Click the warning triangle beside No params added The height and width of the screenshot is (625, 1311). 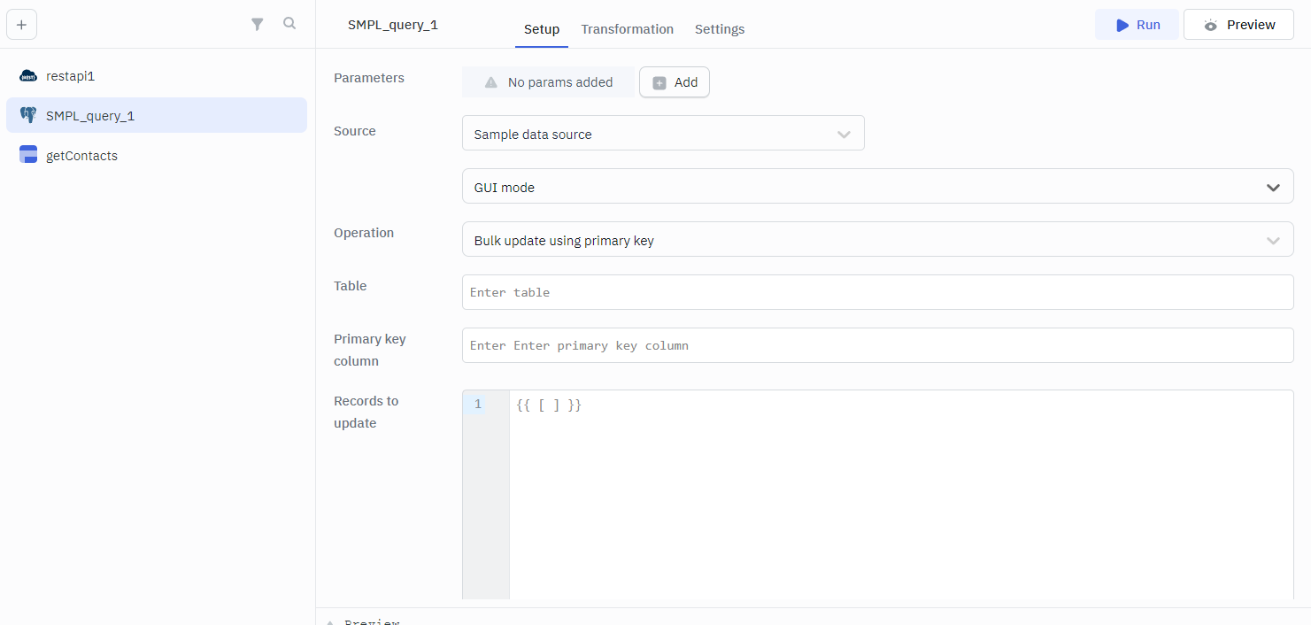coord(490,82)
